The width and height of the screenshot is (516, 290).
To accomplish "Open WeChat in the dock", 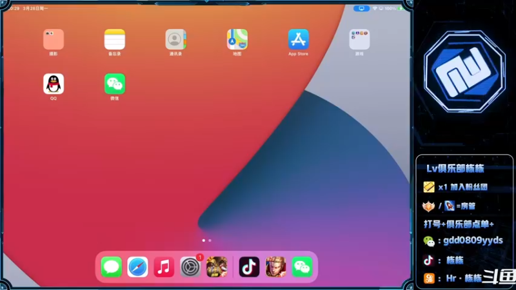I will coord(302,267).
